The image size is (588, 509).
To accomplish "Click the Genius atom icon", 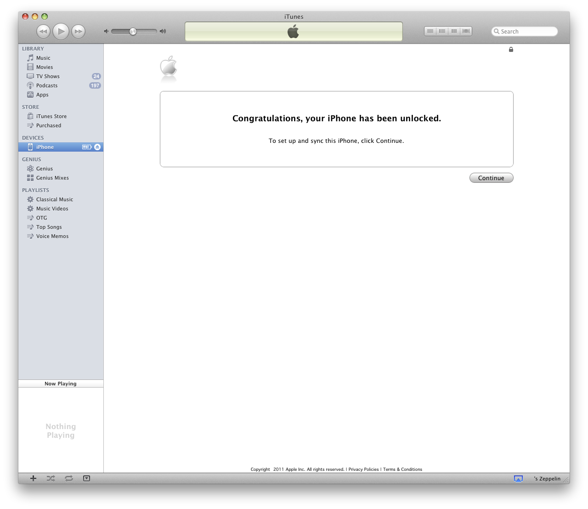I will (x=30, y=169).
